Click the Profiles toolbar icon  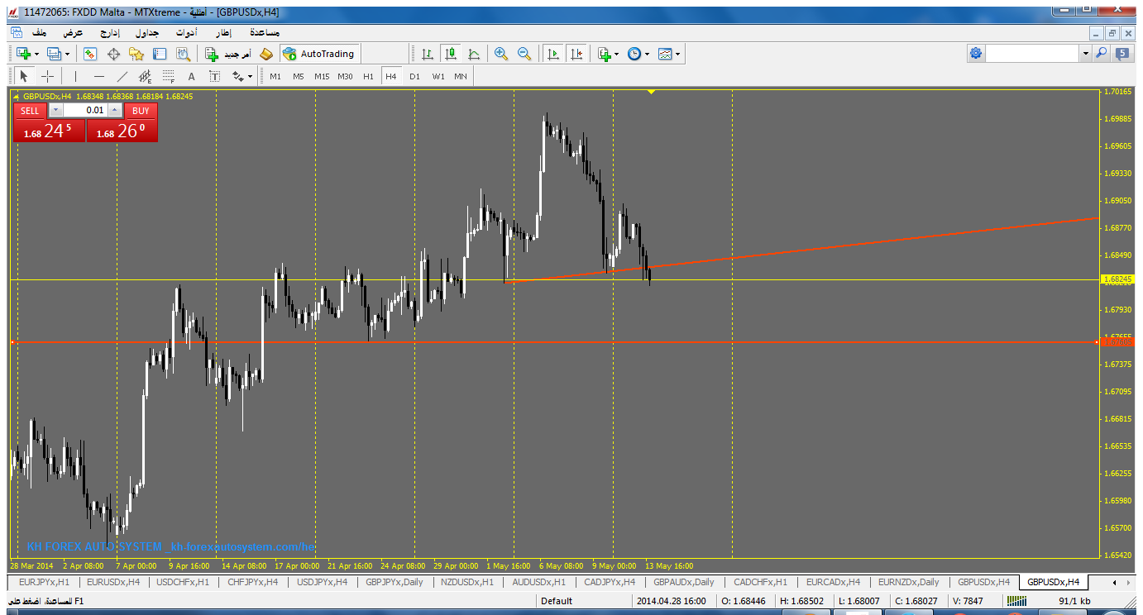pyautogui.click(x=55, y=54)
